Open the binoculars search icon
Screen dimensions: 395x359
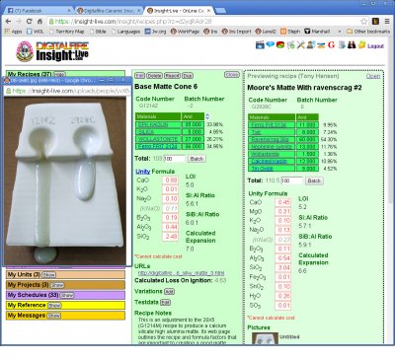tap(352, 44)
